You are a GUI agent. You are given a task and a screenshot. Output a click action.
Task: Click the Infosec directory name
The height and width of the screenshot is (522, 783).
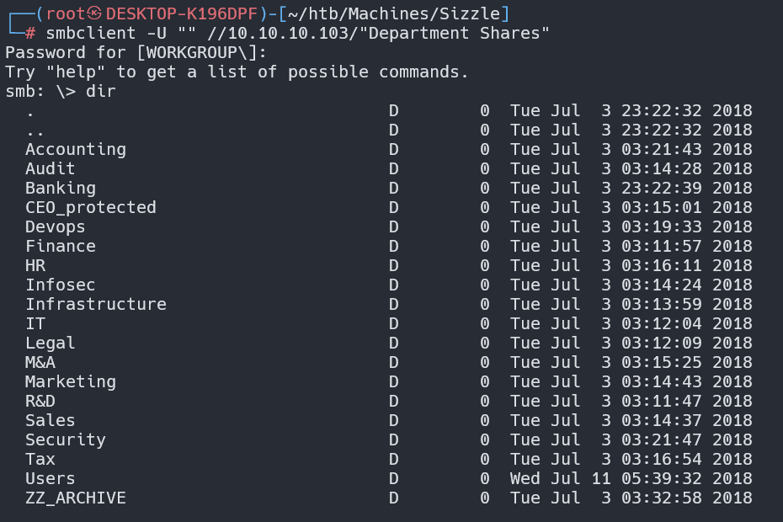point(61,285)
